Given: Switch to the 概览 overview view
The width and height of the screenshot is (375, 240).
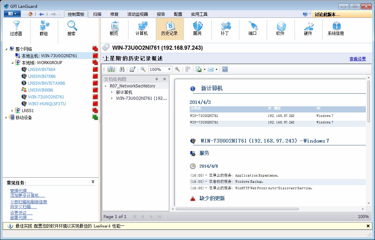Looking at the screenshot, I should 114,28.
